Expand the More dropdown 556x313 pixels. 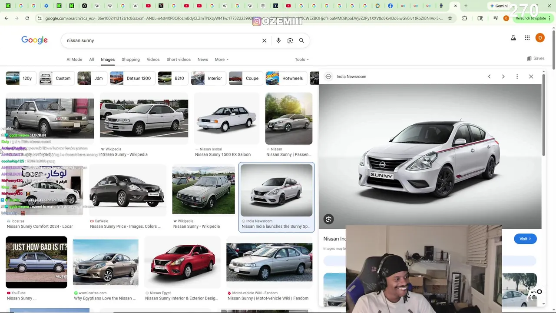(x=222, y=60)
